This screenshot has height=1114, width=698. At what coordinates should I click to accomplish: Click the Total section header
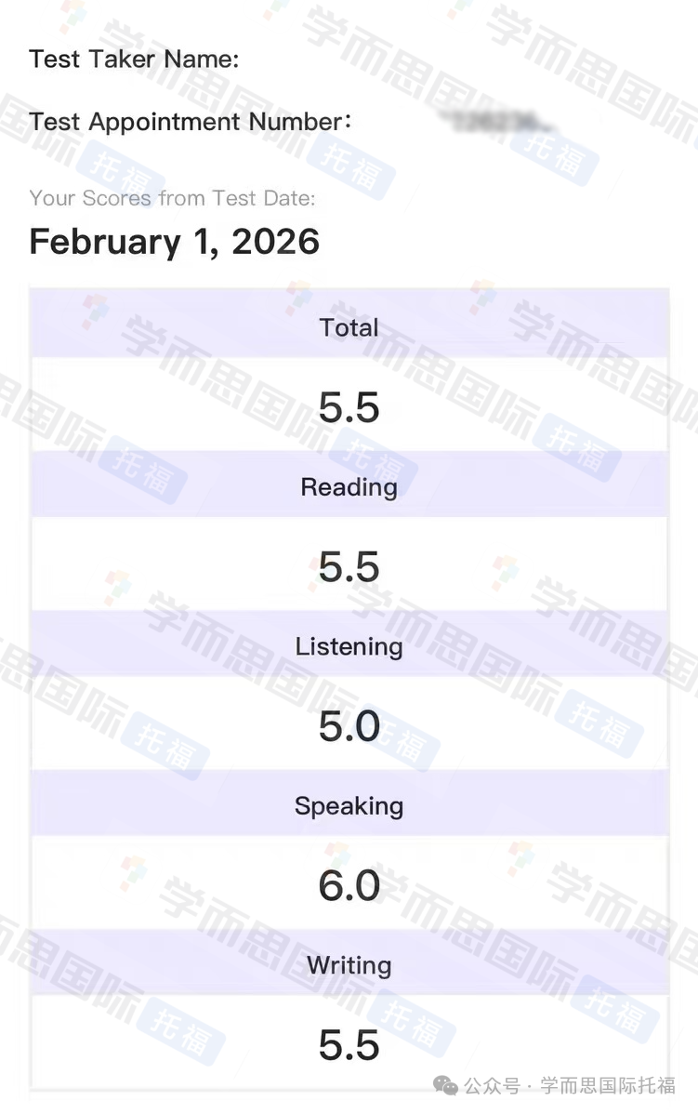(x=349, y=327)
